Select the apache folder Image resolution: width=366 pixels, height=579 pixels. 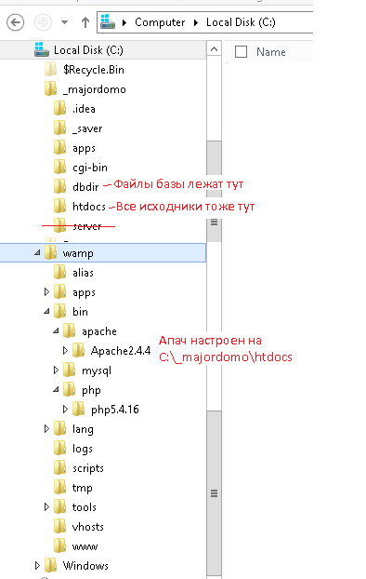99,331
